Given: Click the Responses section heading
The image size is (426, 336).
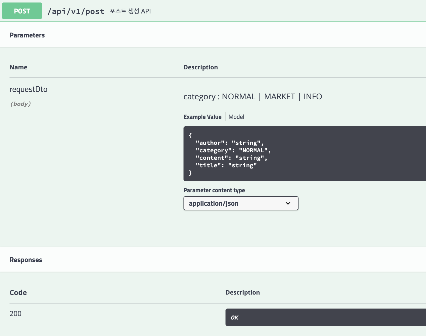Looking at the screenshot, I should pos(26,260).
